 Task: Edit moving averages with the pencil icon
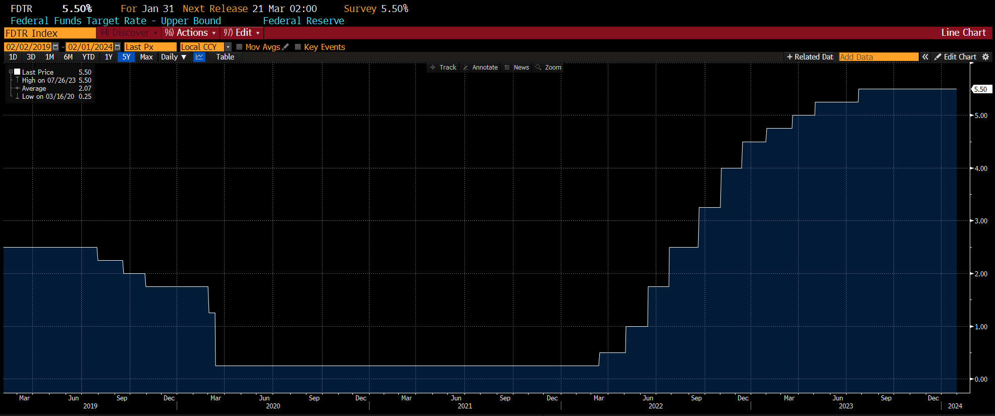coord(286,47)
